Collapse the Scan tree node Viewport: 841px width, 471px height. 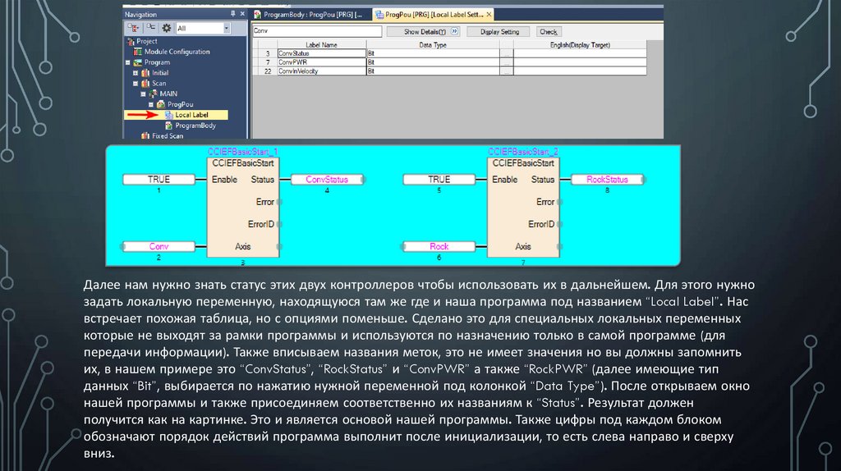click(x=136, y=84)
